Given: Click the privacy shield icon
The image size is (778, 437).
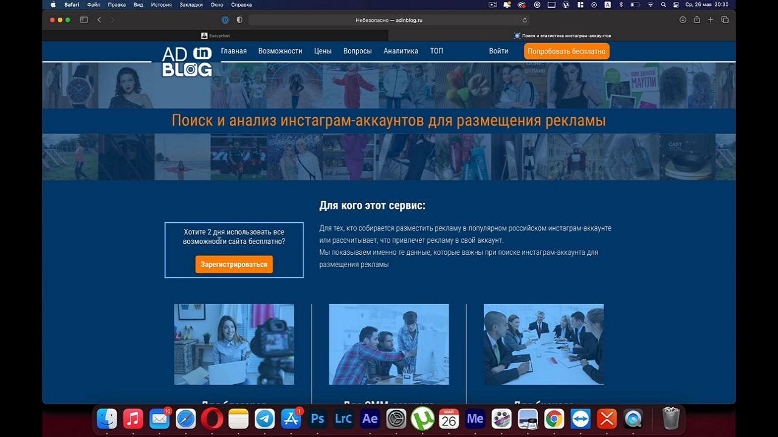Looking at the screenshot, I should click(x=239, y=20).
